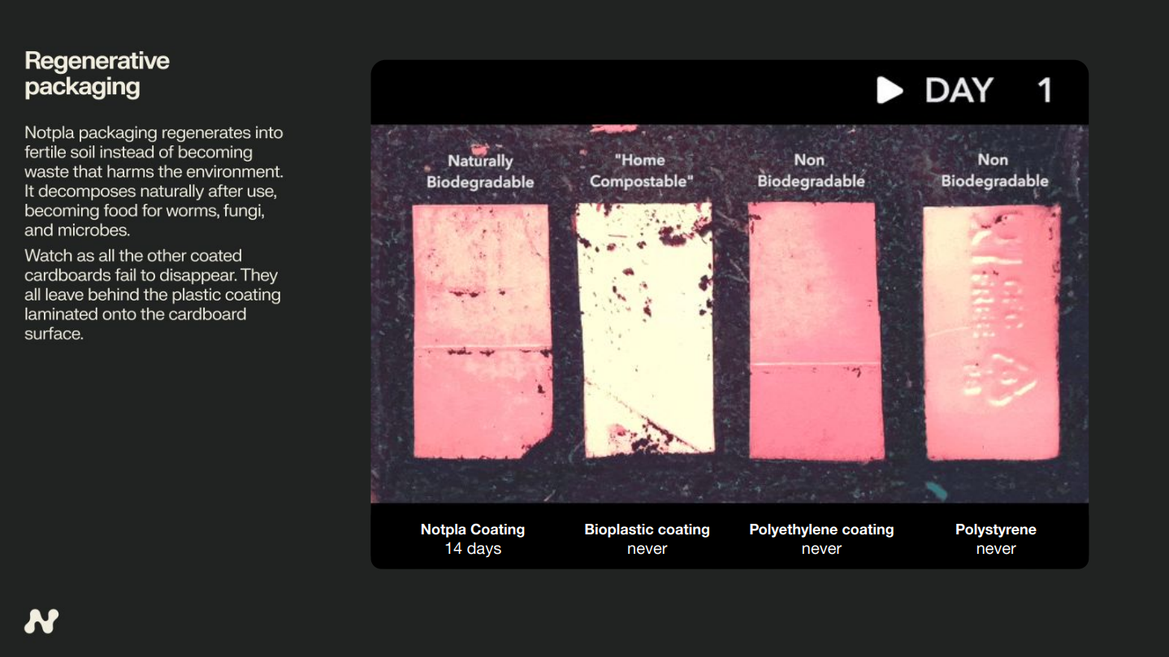Click the paragraph starting Watch as all

153,294
